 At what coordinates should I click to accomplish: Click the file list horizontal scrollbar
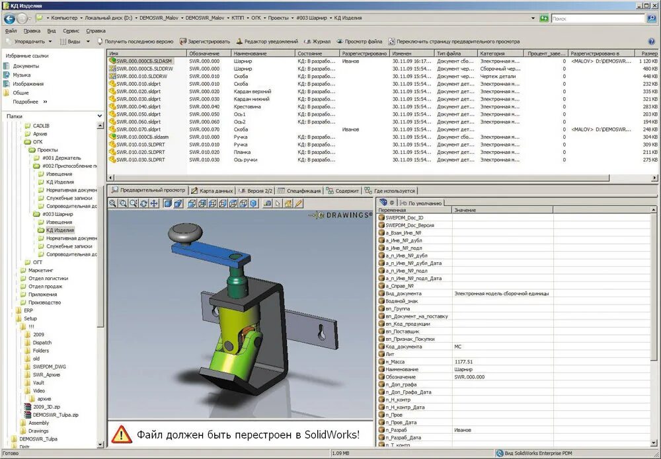click(x=362, y=178)
